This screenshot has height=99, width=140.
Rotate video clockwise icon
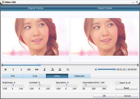coord(52,69)
